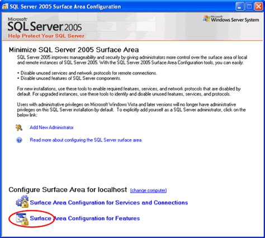Open Surface Area Configuration for Features
Image resolution: width=265 pixels, height=238 pixels.
coord(85,218)
